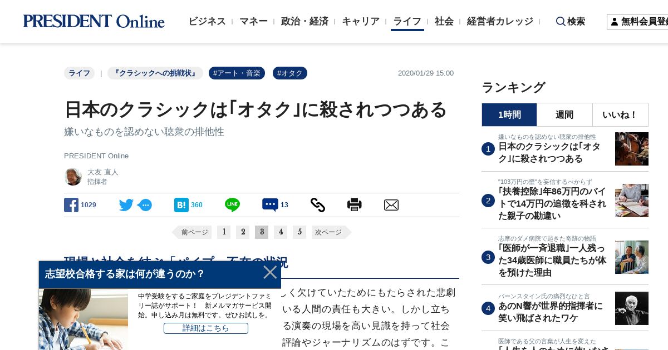Viewport: 668px width, 350px height.
Task: Open ranking 2 writing hands thumbnail
Action: click(x=632, y=201)
